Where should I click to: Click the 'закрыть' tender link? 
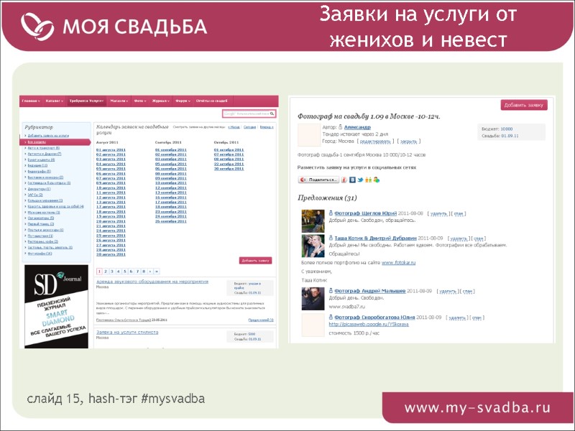coord(408,141)
